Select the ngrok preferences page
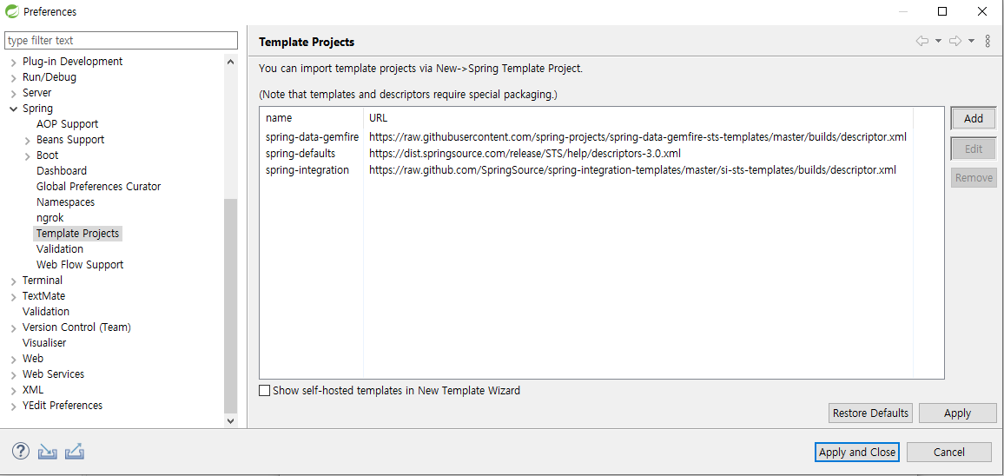This screenshot has height=476, width=1004. (50, 218)
